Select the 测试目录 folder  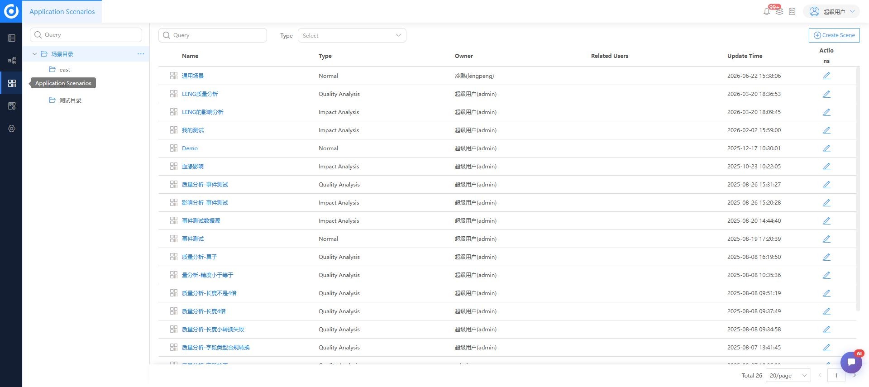pyautogui.click(x=70, y=100)
